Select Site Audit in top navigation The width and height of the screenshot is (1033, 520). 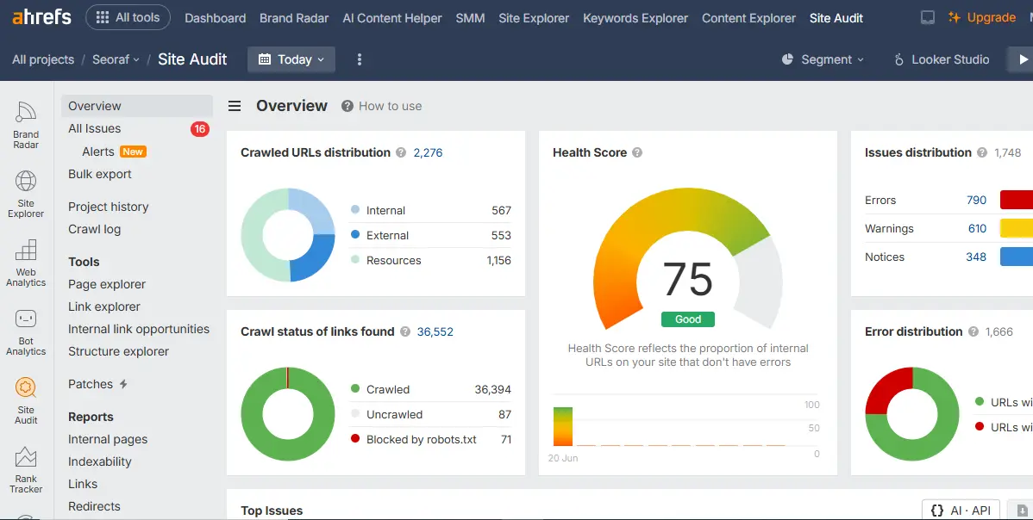(x=836, y=18)
